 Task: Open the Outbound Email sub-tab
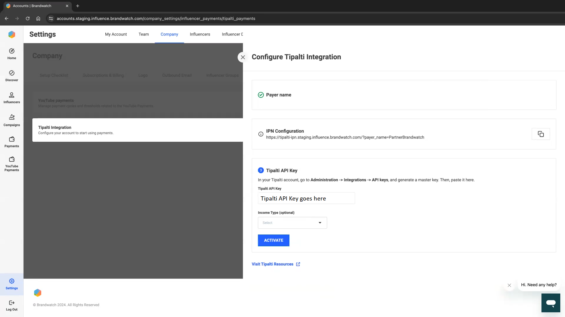pos(177,75)
